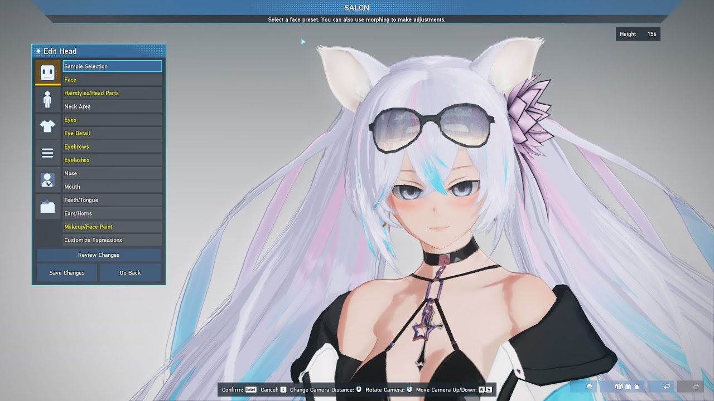
Task: Open the Ears/Horns entry
Action: (x=112, y=213)
